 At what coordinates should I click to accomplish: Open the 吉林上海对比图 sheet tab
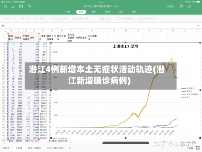55,148
